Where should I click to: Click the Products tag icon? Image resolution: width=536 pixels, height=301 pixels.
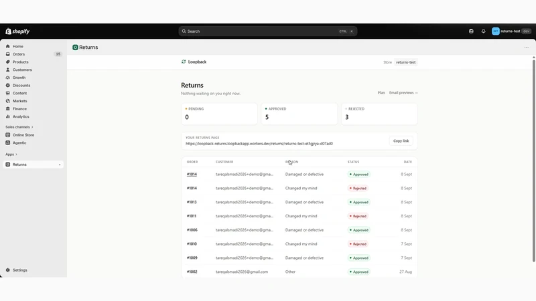[x=8, y=62]
